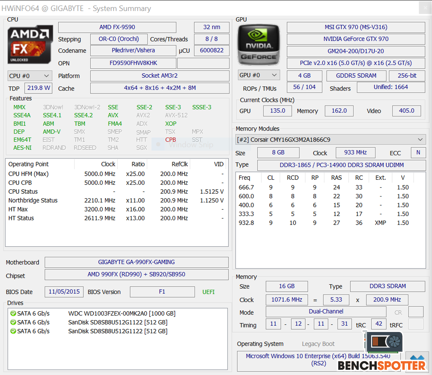Click the AMD FX Unlocked CPU logo
Screen dimensions: 432x375
coord(30,44)
